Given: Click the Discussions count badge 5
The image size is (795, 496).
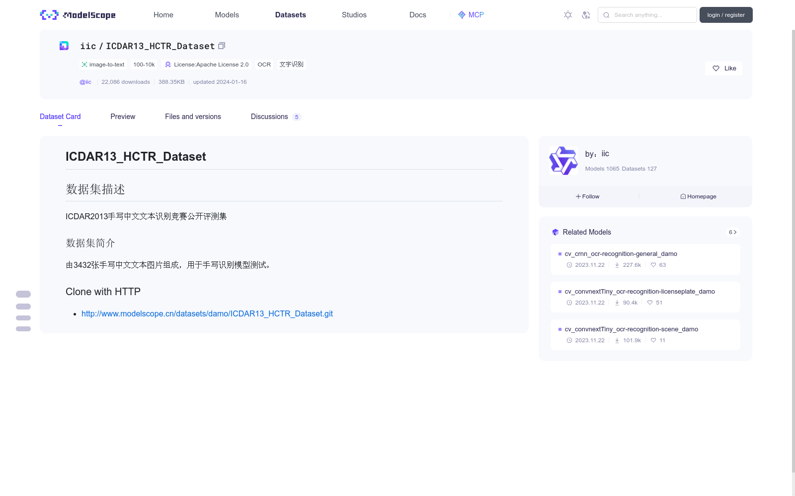Looking at the screenshot, I should coord(297,117).
